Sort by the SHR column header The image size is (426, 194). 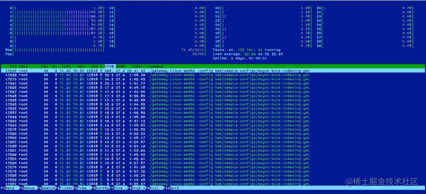tap(95, 66)
